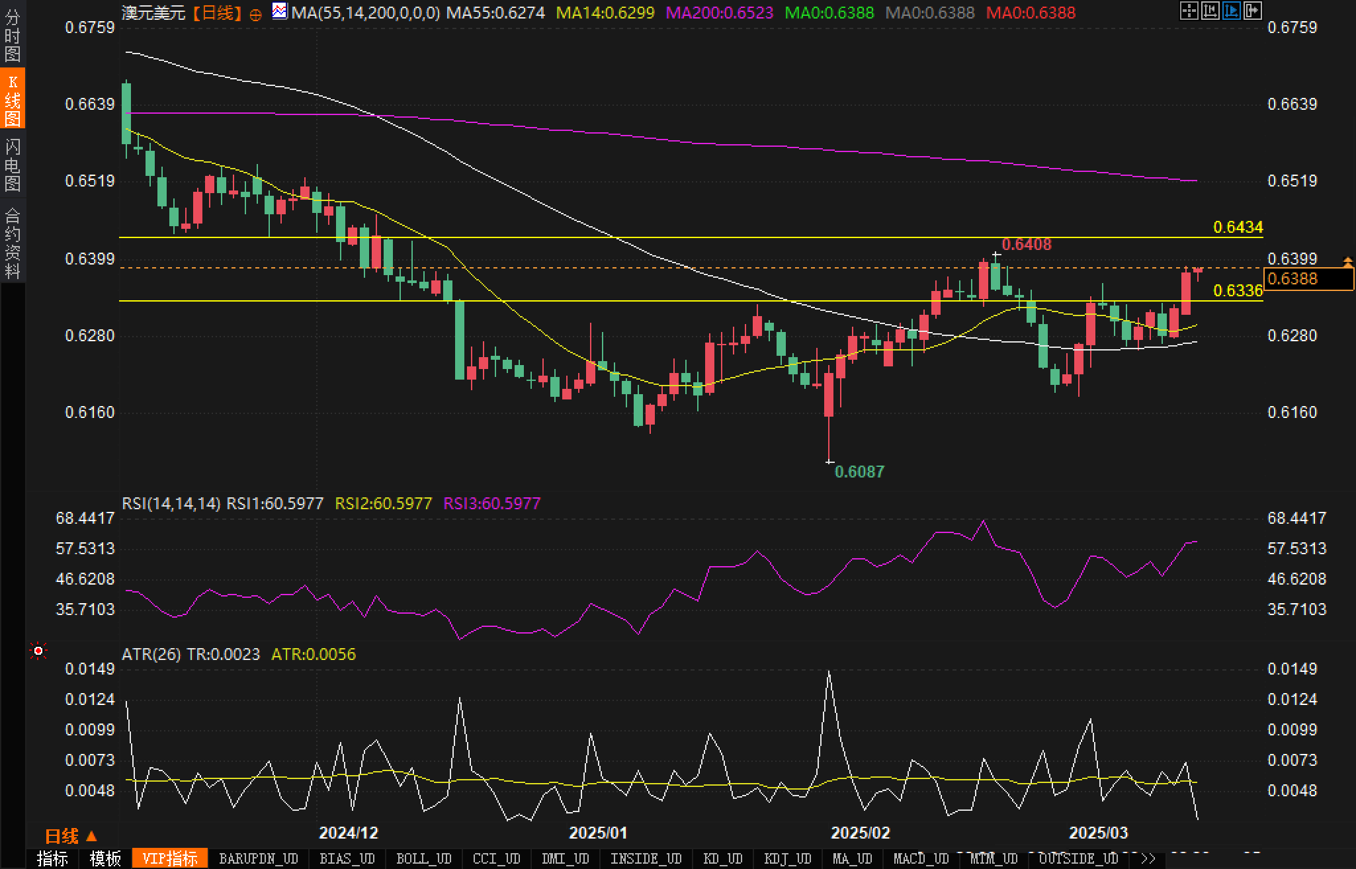Select the K线图 tab in the left sidebar
Image resolution: width=1356 pixels, height=869 pixels.
13,99
